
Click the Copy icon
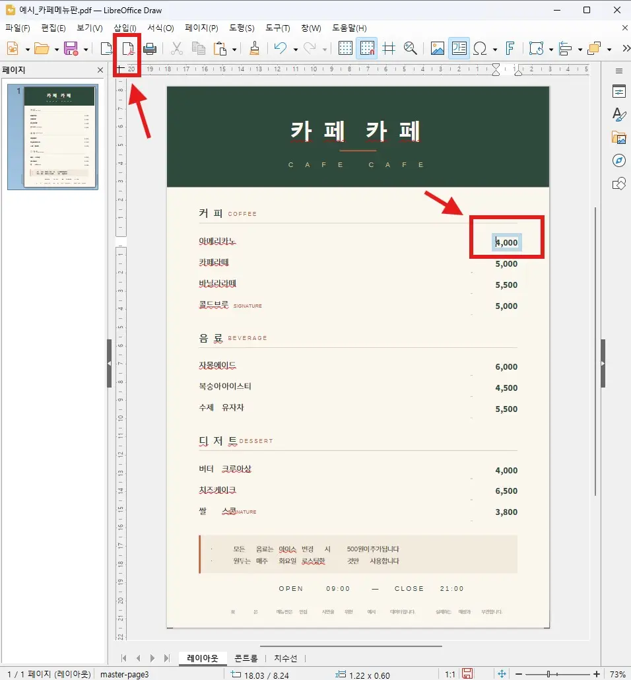(x=198, y=48)
